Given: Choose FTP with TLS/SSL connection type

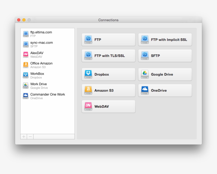Looking at the screenshot, I should click(x=108, y=56).
